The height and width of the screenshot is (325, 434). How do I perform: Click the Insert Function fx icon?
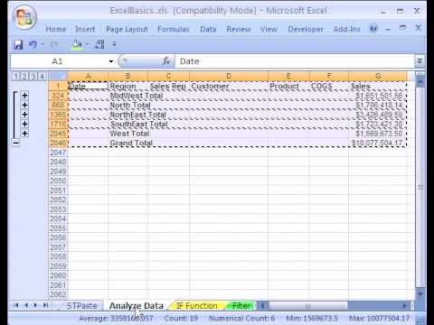(166, 61)
